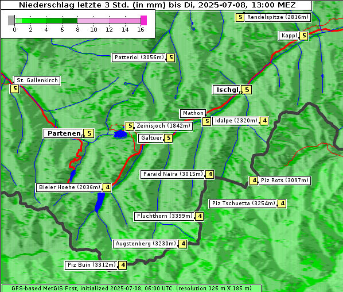This screenshot has height=292, width=343.
Task: Click the Galtuer label
Action: coord(151,138)
